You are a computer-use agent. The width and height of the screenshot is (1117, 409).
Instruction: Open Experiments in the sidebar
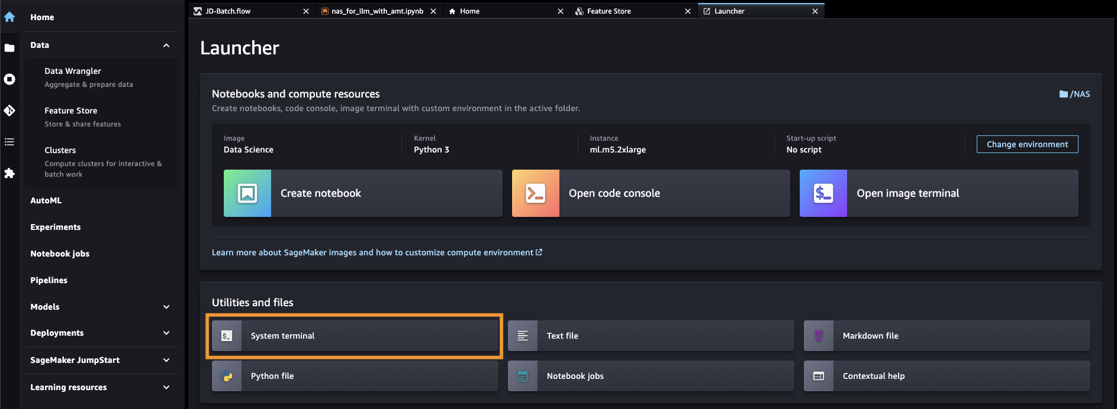pos(56,227)
